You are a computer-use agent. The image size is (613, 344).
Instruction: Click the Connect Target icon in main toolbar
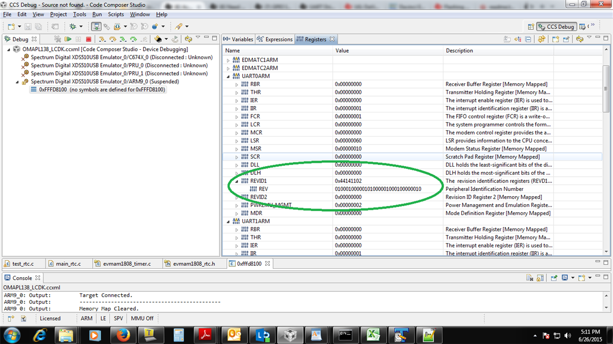107,26
